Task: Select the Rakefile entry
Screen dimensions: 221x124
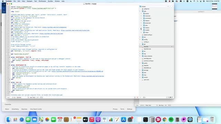Action: 146,65
